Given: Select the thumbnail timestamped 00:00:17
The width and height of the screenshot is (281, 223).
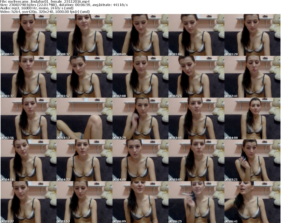Looking at the screenshot, I should tap(29, 35).
